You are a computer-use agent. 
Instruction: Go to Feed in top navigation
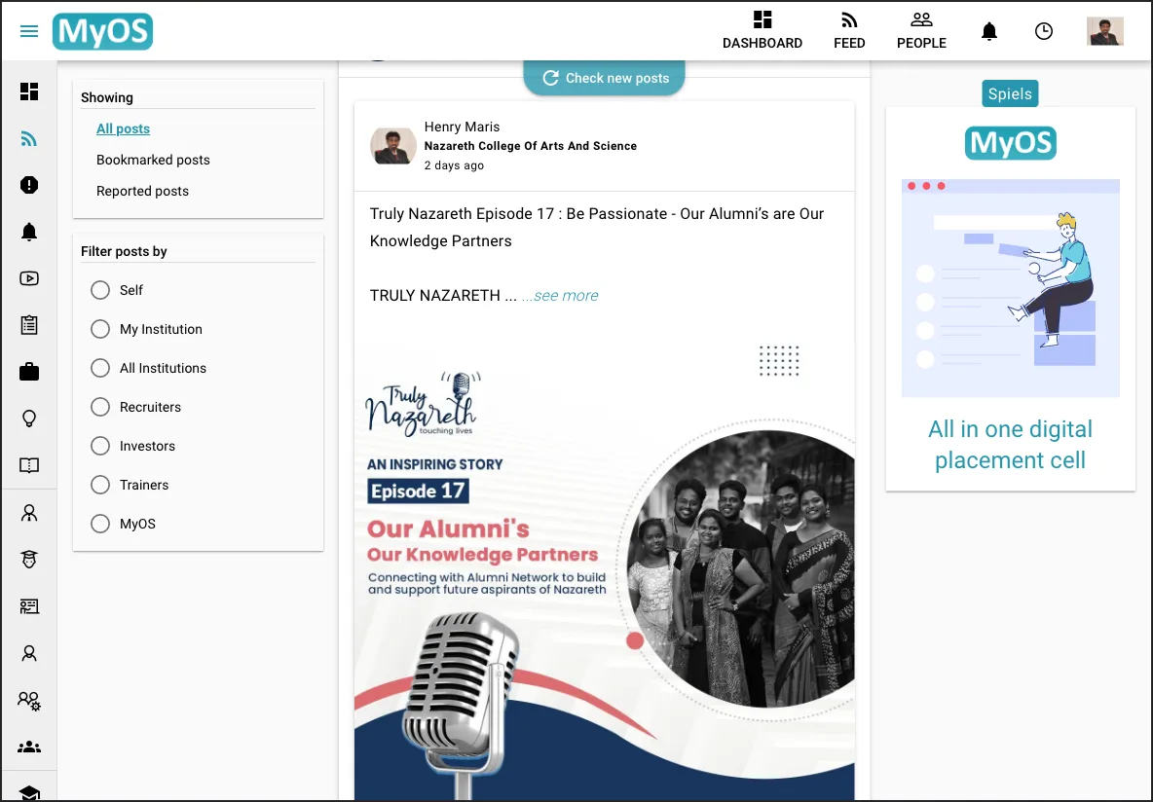(x=849, y=31)
